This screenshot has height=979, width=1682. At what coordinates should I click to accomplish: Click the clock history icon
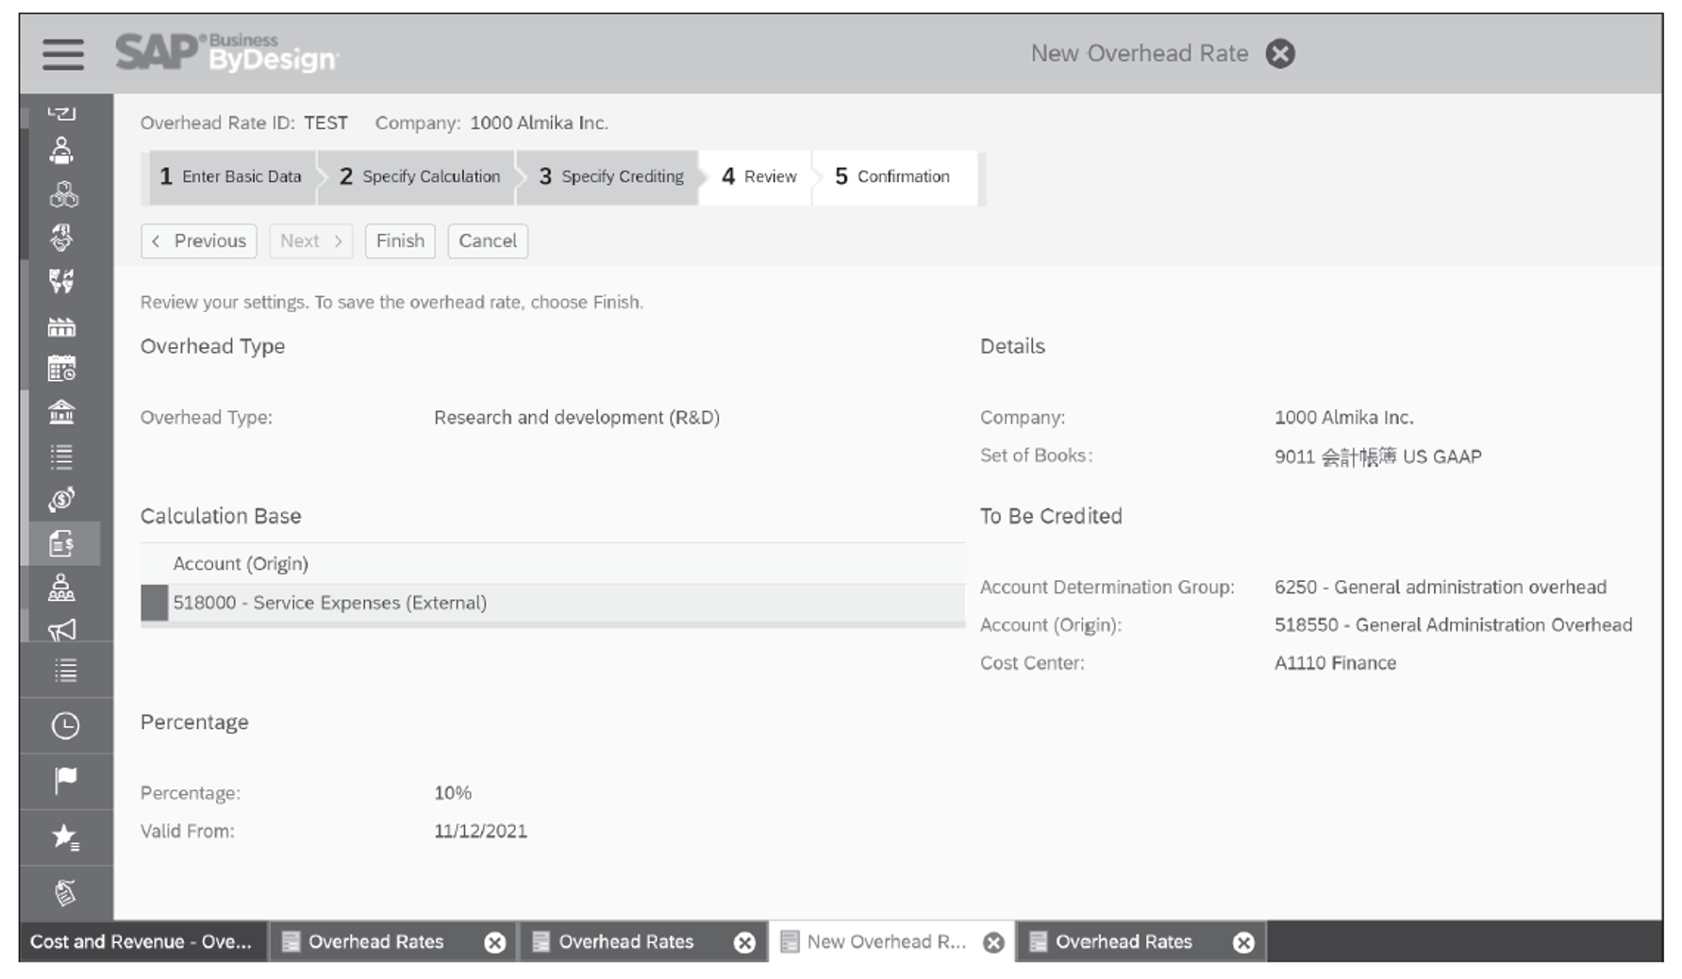pos(63,726)
